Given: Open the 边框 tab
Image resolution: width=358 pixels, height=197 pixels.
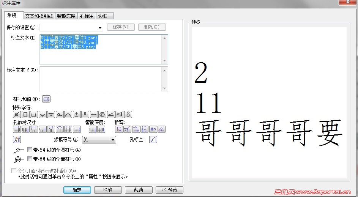Looking at the screenshot, I should [x=104, y=16].
